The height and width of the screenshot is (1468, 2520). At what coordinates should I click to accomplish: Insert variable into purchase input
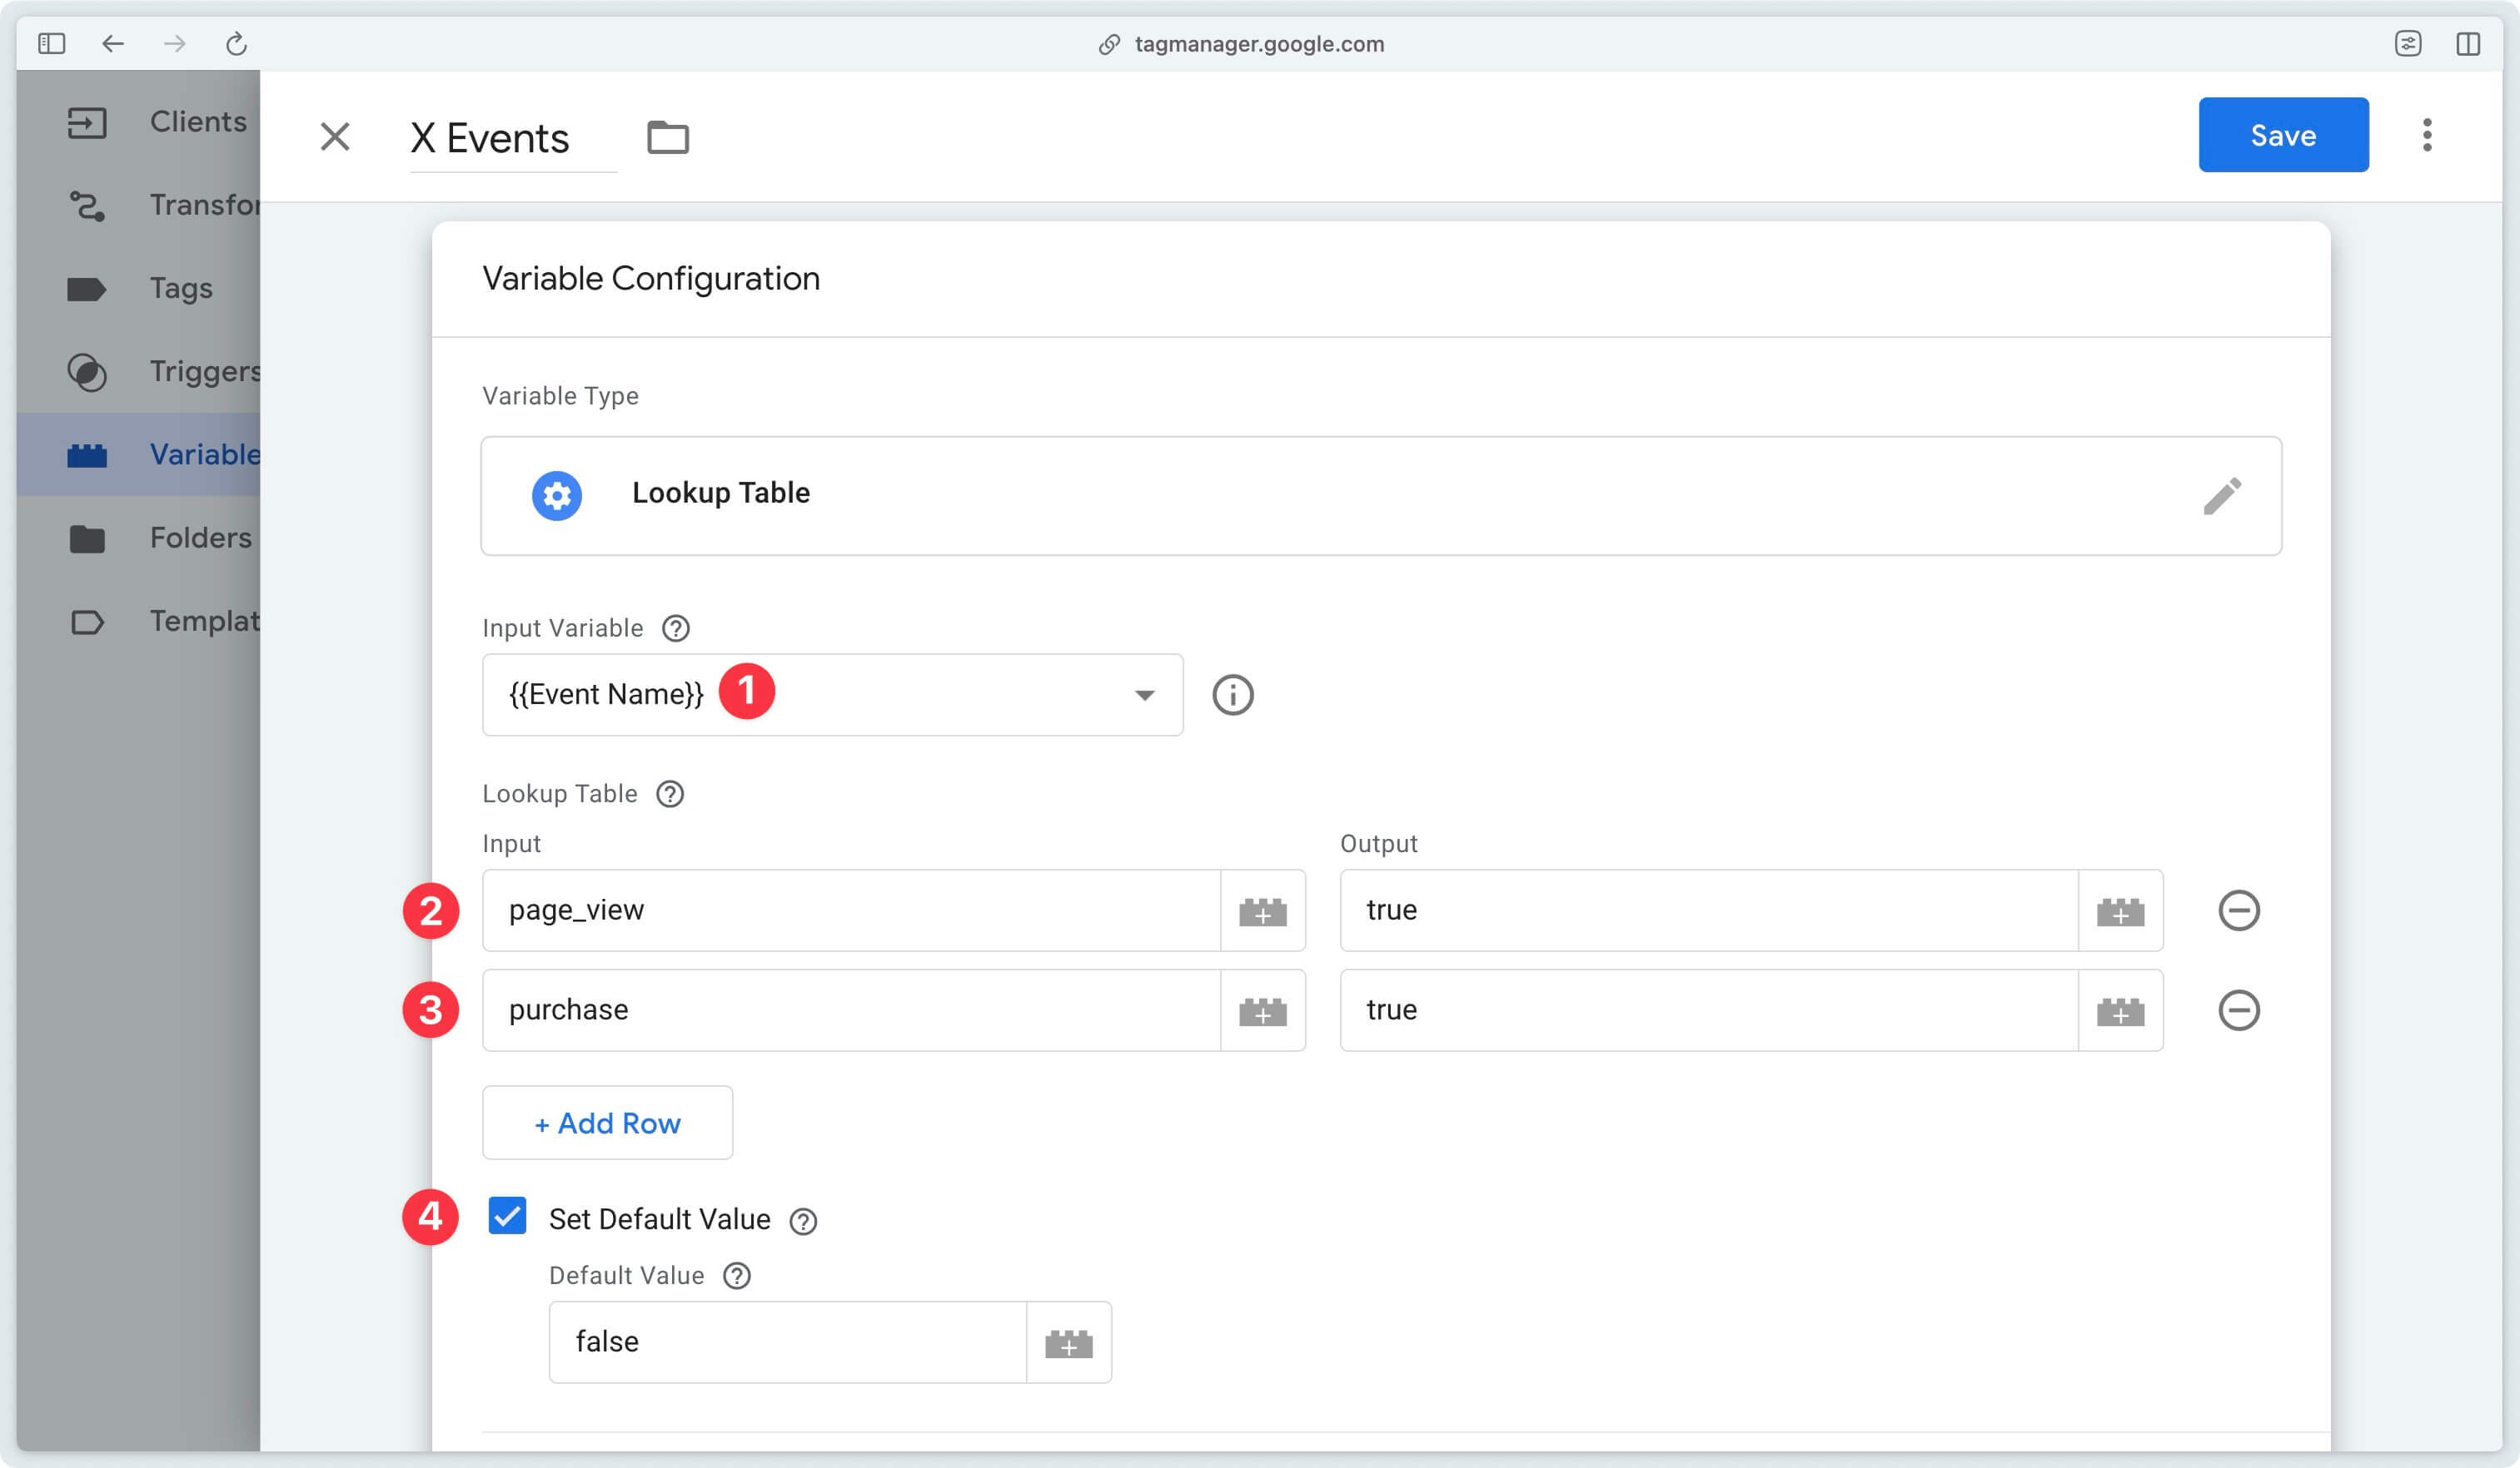[x=1263, y=1011]
